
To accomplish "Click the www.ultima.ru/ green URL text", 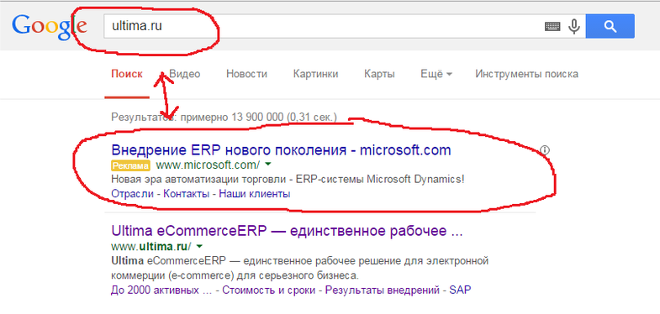I will [x=151, y=246].
